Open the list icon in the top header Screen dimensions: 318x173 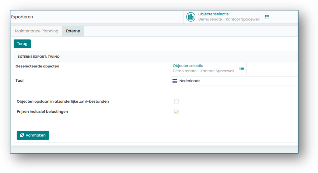[x=267, y=17]
